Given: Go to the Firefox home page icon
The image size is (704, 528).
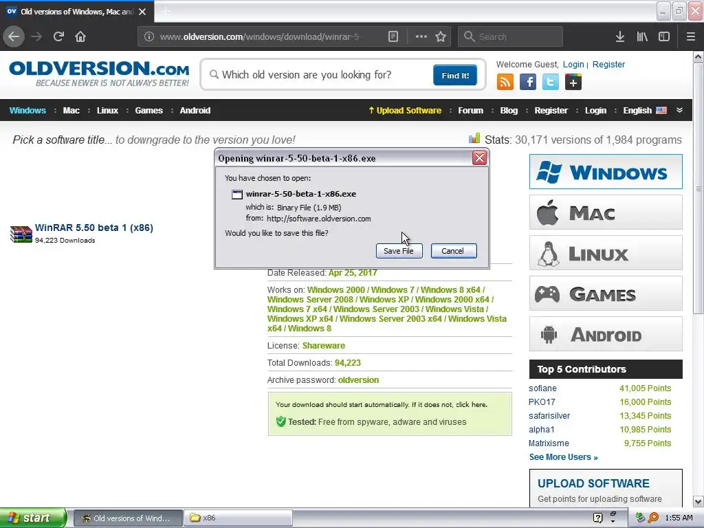Looking at the screenshot, I should pos(80,36).
